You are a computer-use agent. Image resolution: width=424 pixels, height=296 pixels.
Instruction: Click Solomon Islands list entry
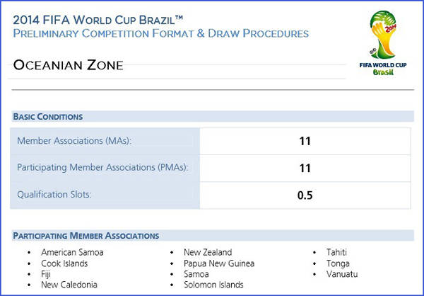coord(213,285)
